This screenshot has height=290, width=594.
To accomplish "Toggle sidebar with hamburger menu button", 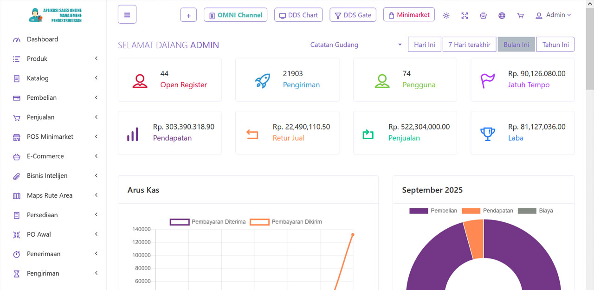I will pyautogui.click(x=127, y=14).
